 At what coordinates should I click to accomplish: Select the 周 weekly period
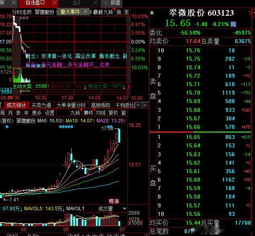[2, 113]
